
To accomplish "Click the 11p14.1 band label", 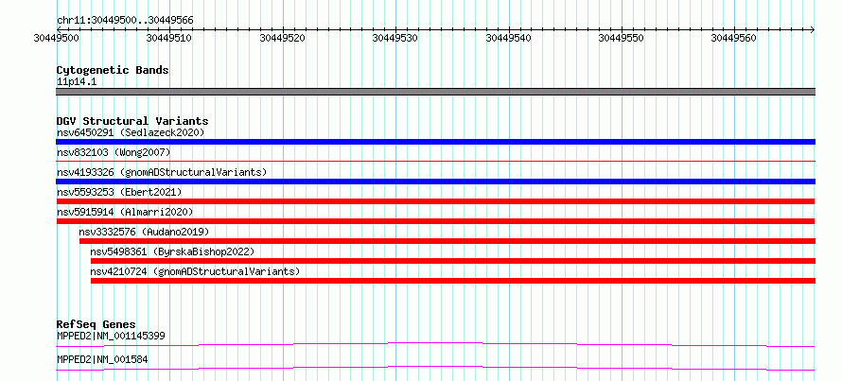I will [77, 82].
